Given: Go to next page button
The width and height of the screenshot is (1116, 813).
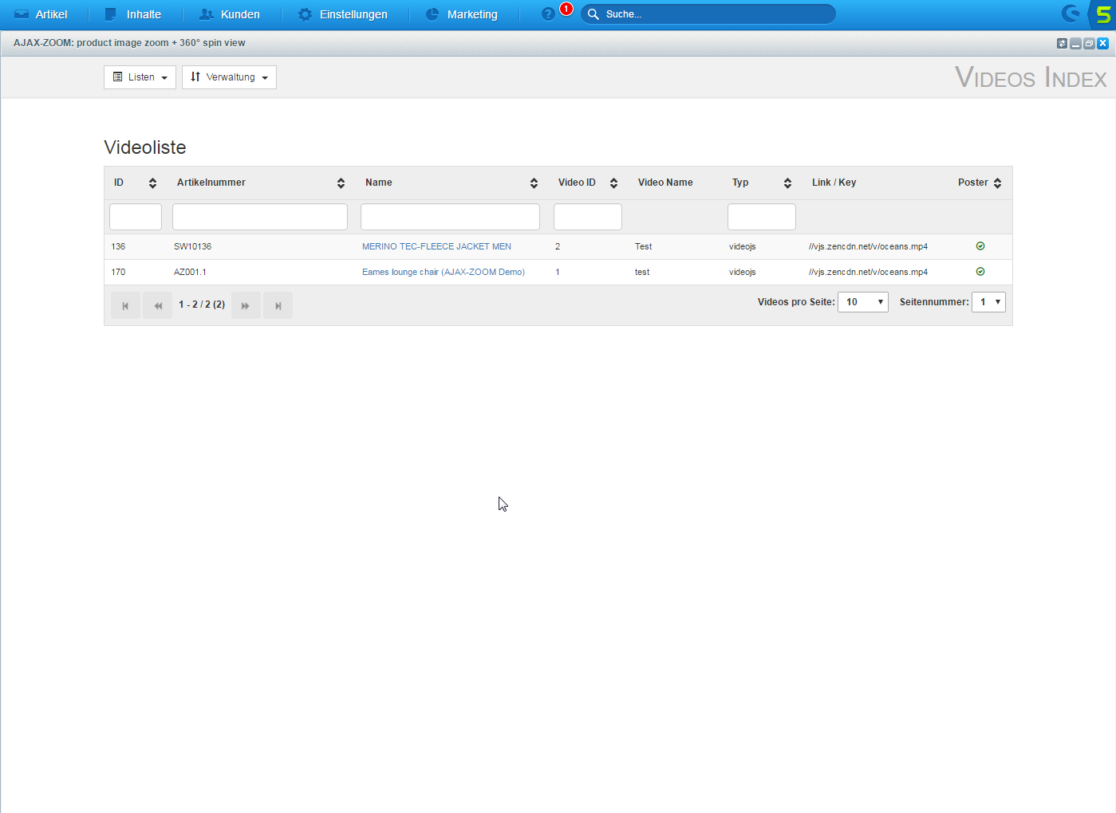Looking at the screenshot, I should point(246,305).
